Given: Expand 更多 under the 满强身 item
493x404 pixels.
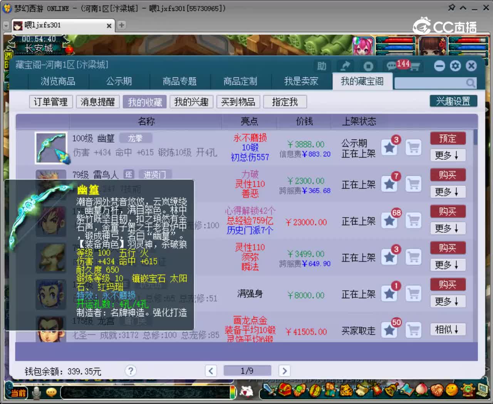Looking at the screenshot, I should [448, 302].
